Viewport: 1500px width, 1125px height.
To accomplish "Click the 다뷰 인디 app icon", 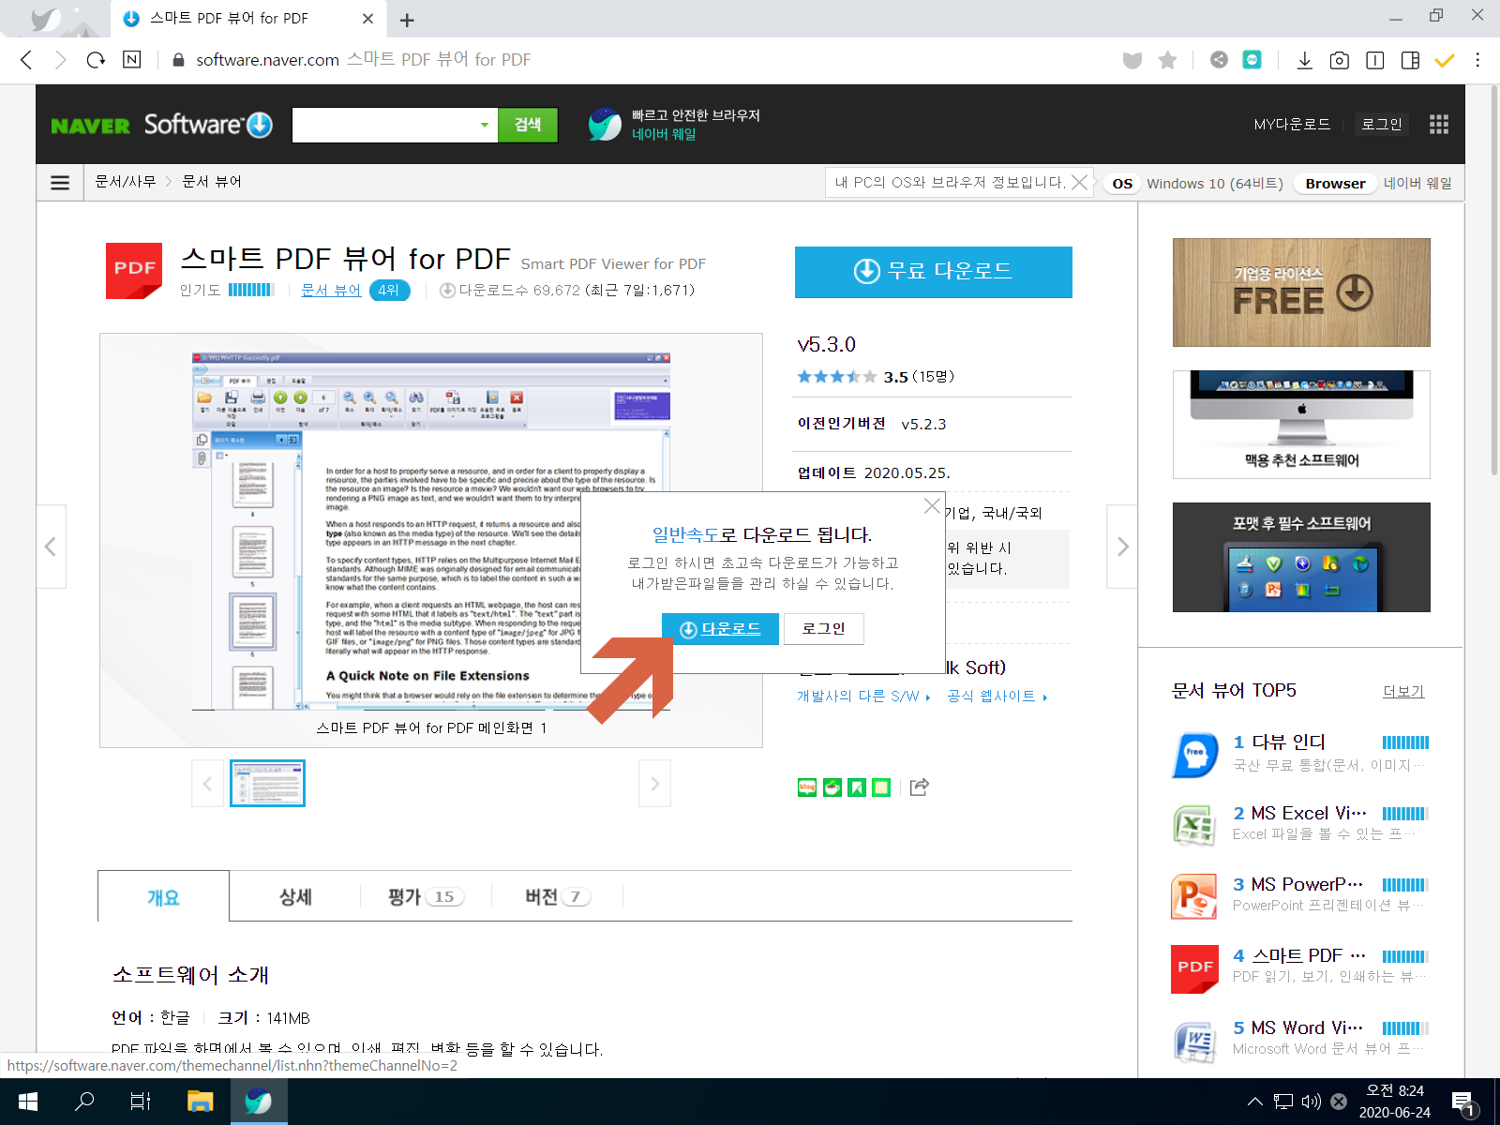I will click(x=1195, y=756).
